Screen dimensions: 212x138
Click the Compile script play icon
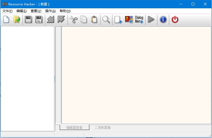click(151, 20)
